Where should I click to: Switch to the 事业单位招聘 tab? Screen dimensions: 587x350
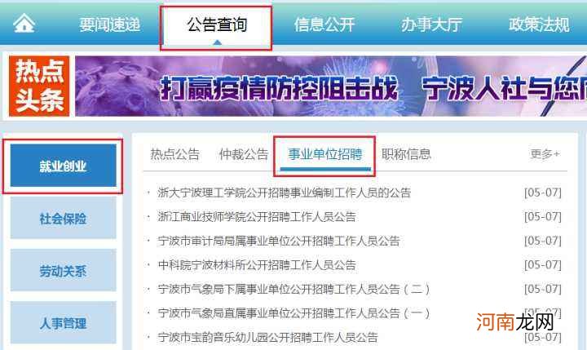[325, 154]
